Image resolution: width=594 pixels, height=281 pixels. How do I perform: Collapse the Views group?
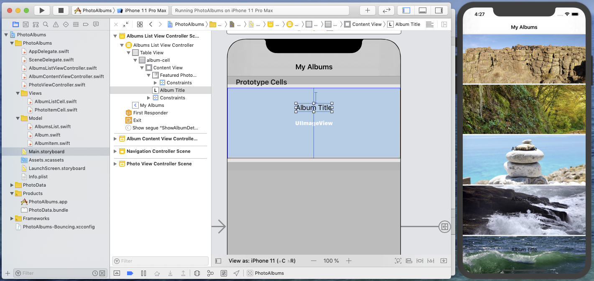(x=18, y=93)
